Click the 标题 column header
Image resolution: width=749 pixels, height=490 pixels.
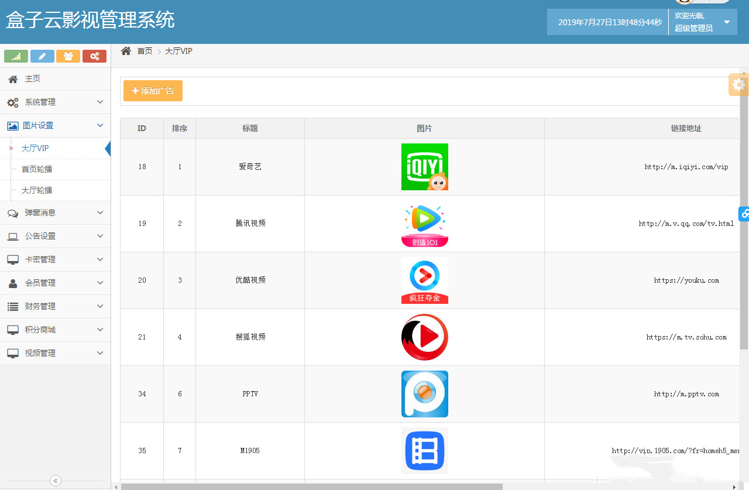[250, 128]
